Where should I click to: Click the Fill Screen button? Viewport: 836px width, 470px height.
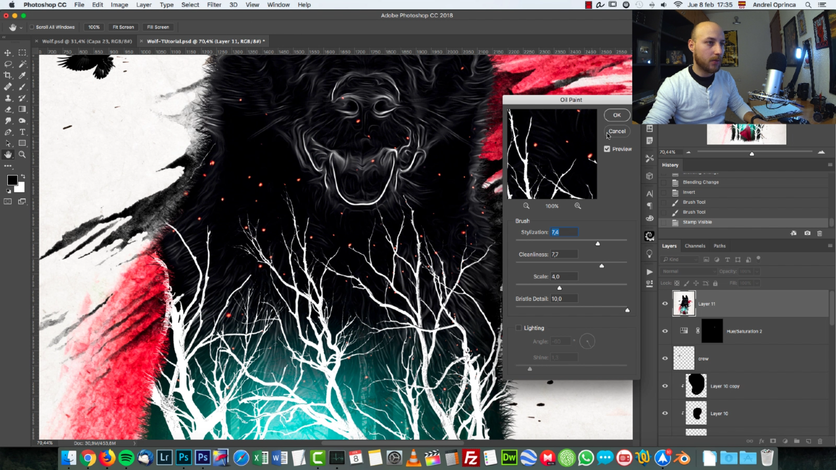click(x=158, y=27)
